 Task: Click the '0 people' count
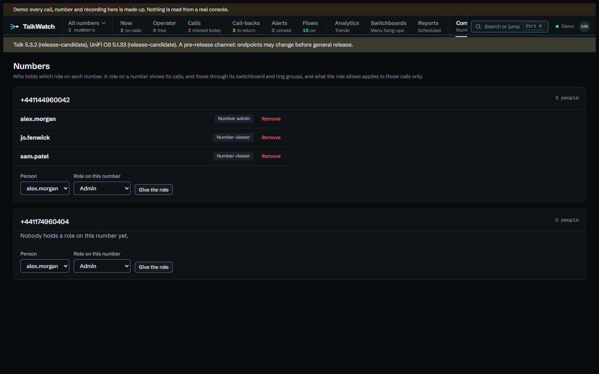point(567,220)
